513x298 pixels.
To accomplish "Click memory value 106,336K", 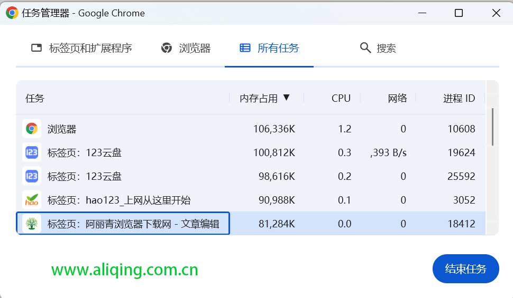I will [x=274, y=129].
